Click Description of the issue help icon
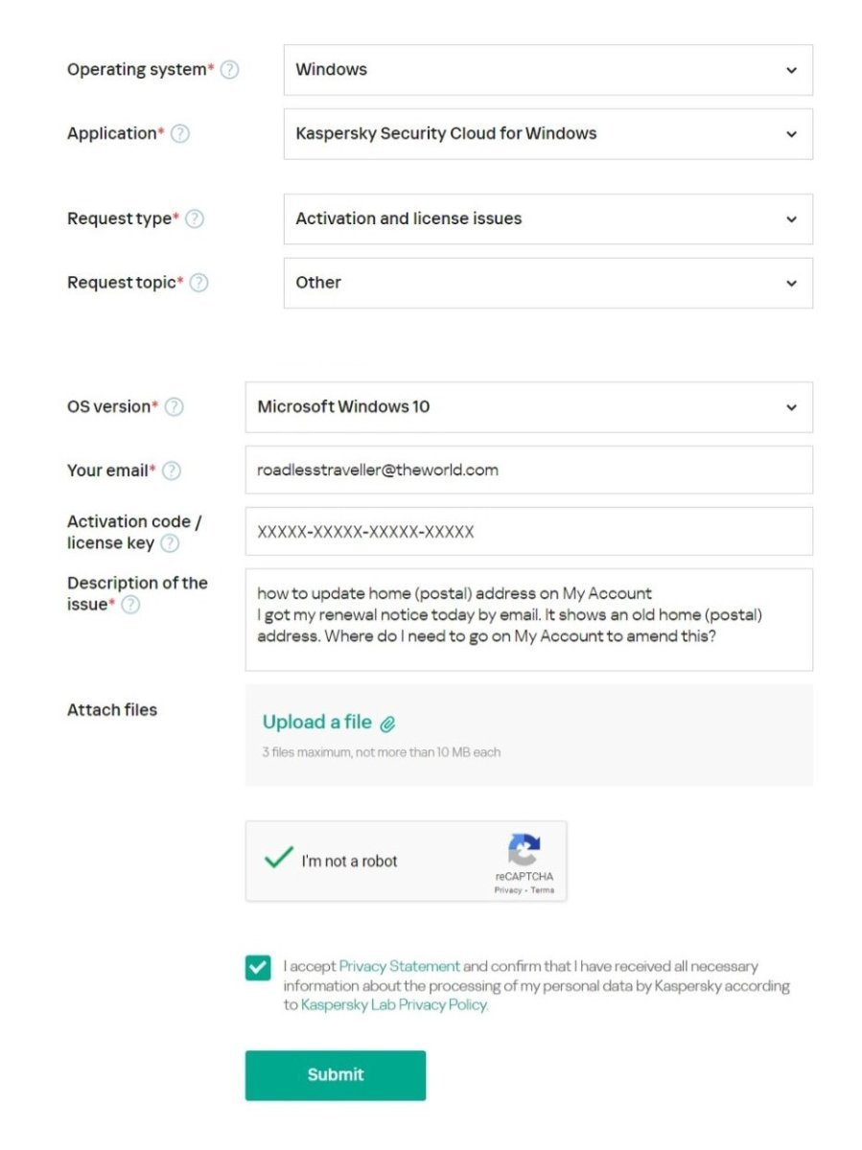The image size is (862, 1150). click(130, 605)
